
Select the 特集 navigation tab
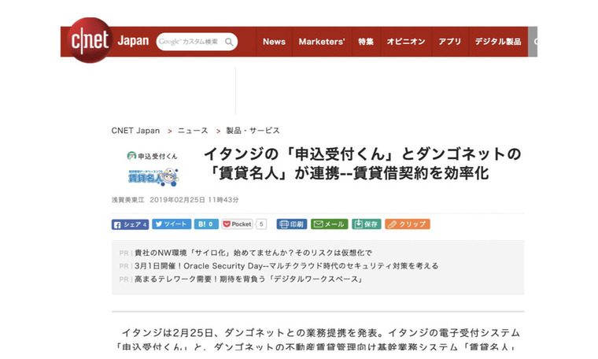(x=366, y=42)
